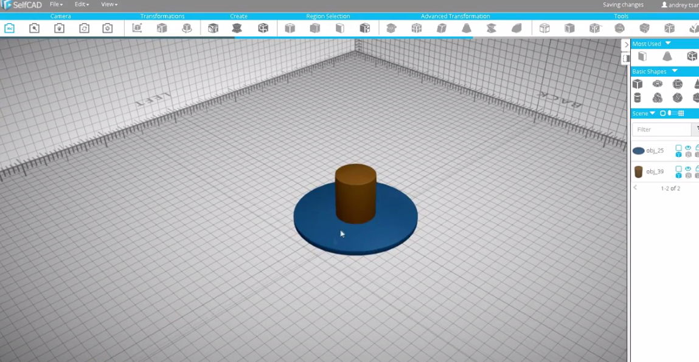
Task: Check the obj_39 checkbox
Action: tap(678, 169)
